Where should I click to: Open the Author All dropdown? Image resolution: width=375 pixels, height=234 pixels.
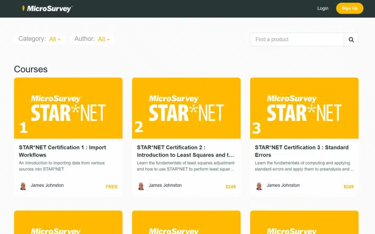(x=103, y=39)
